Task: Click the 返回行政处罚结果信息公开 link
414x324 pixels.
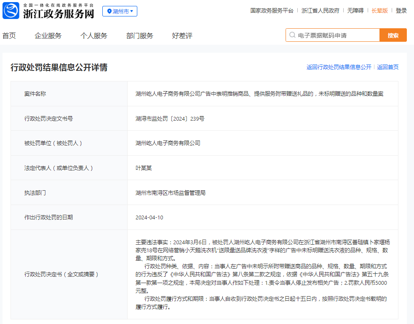Action: click(x=339, y=67)
